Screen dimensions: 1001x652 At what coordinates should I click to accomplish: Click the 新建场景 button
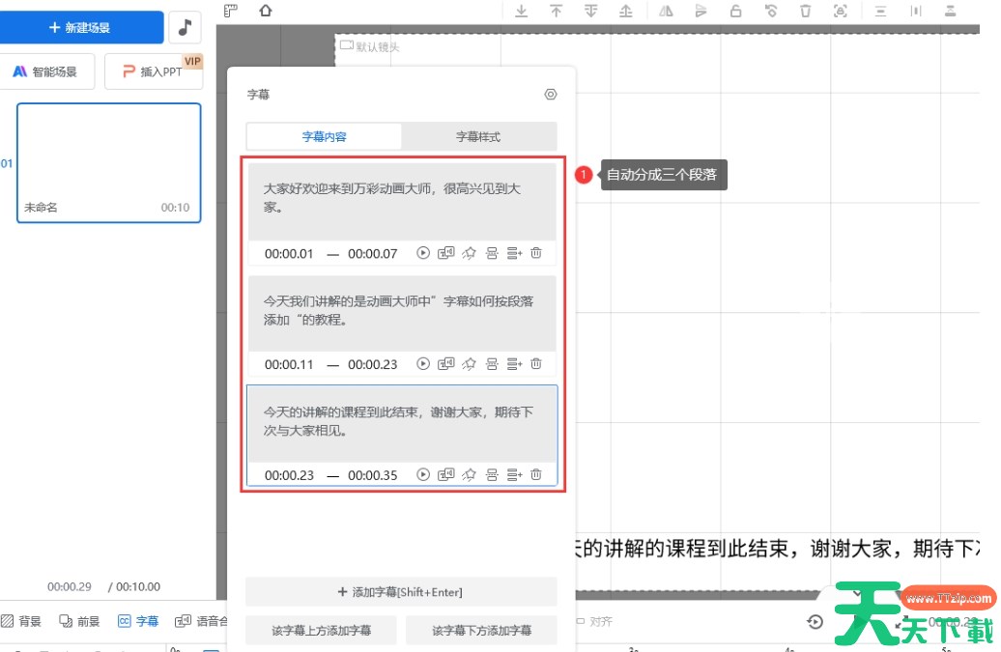[x=82, y=27]
